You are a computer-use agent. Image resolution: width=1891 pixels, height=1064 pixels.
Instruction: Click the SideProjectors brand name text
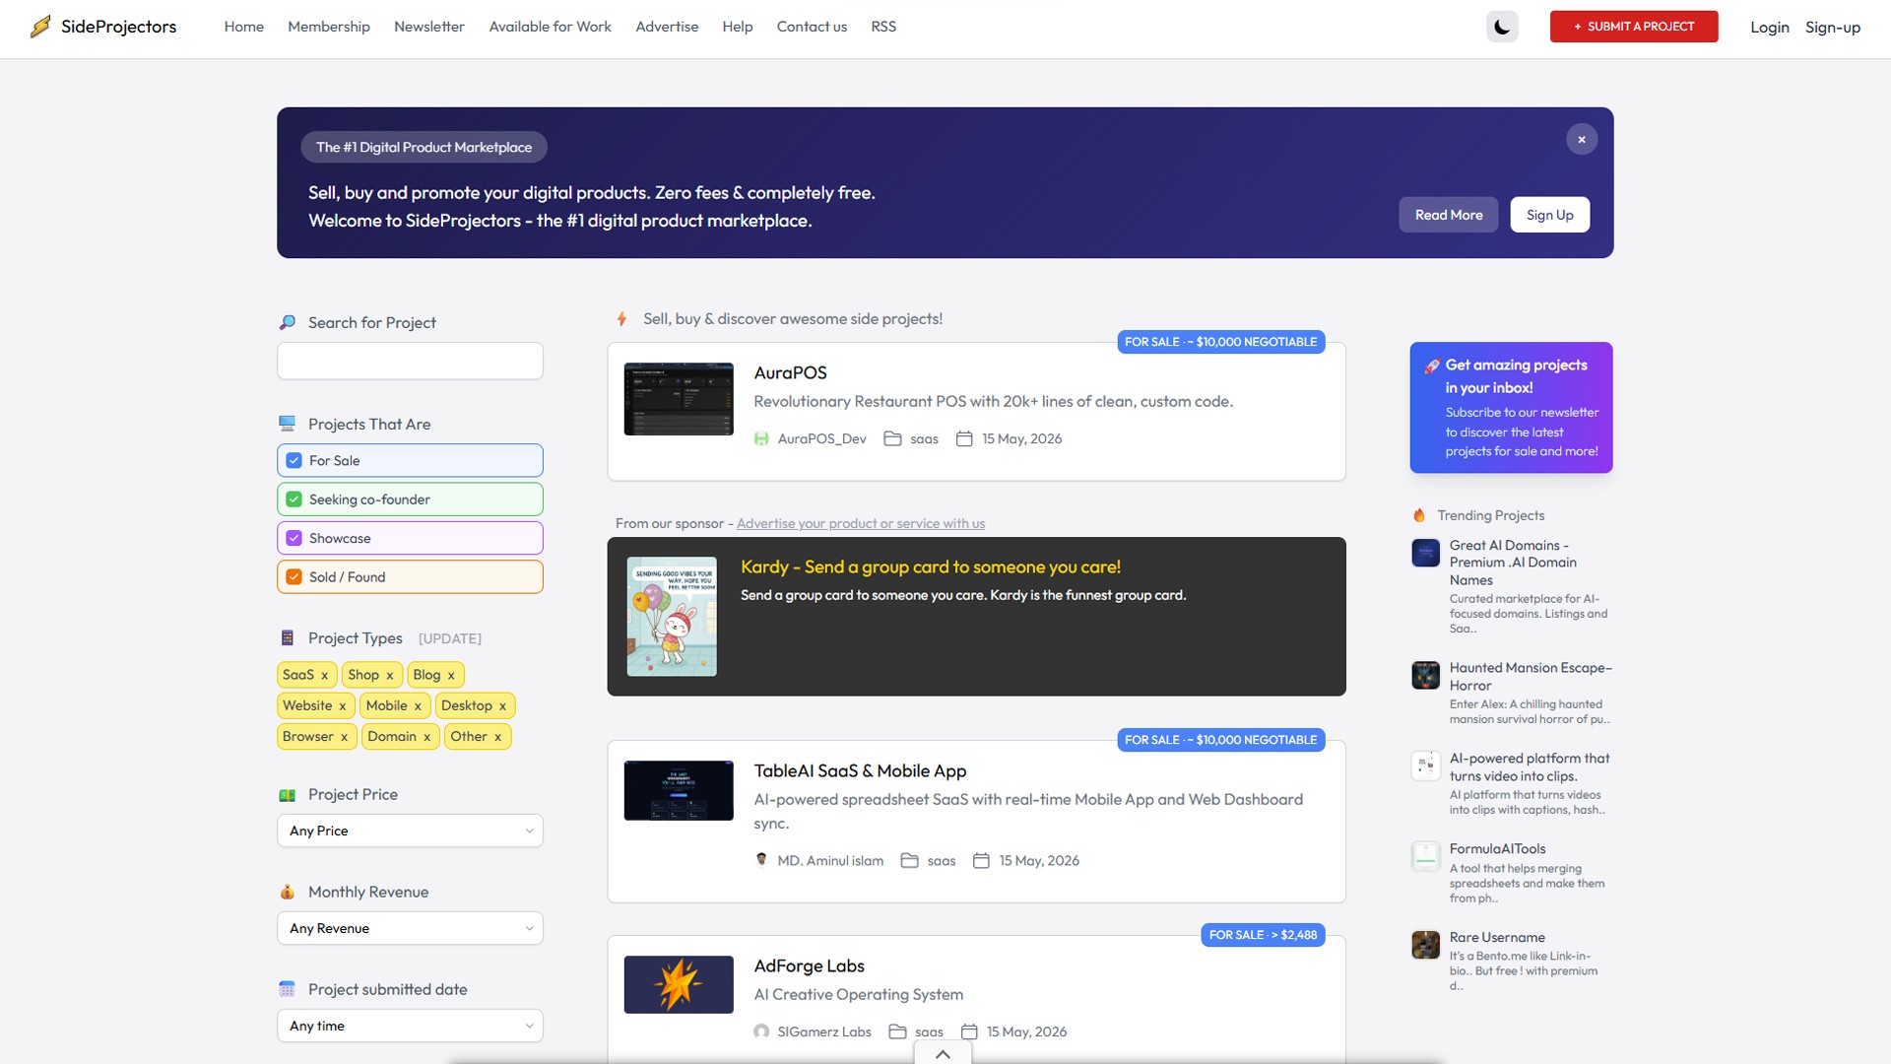119,27
